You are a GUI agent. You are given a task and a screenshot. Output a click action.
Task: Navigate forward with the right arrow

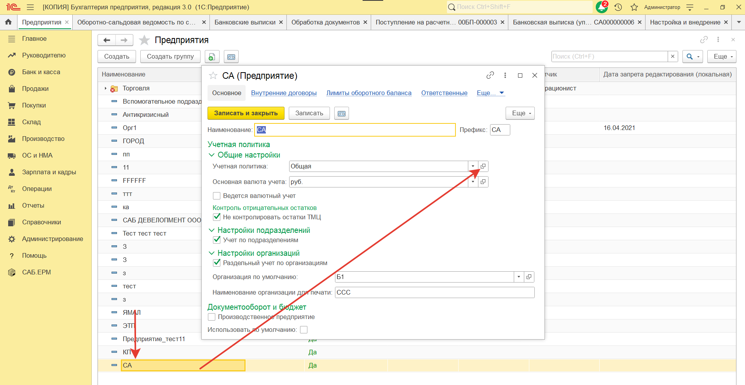pos(124,40)
